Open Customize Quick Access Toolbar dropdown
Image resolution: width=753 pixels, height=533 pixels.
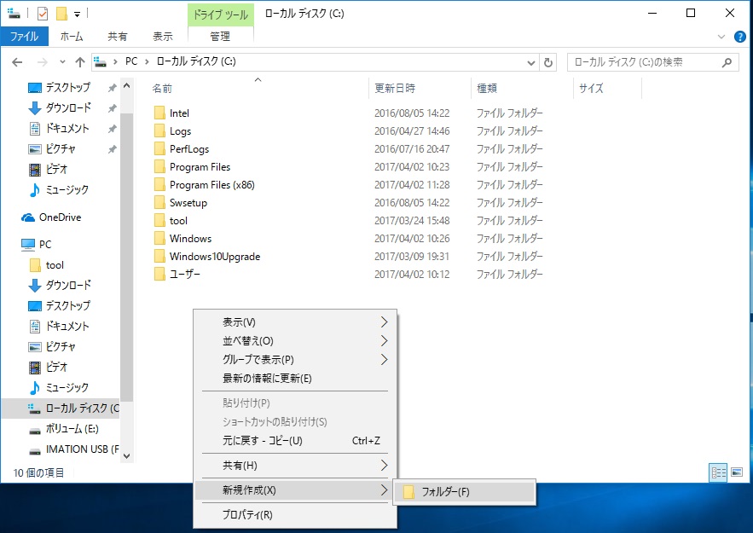(x=77, y=14)
